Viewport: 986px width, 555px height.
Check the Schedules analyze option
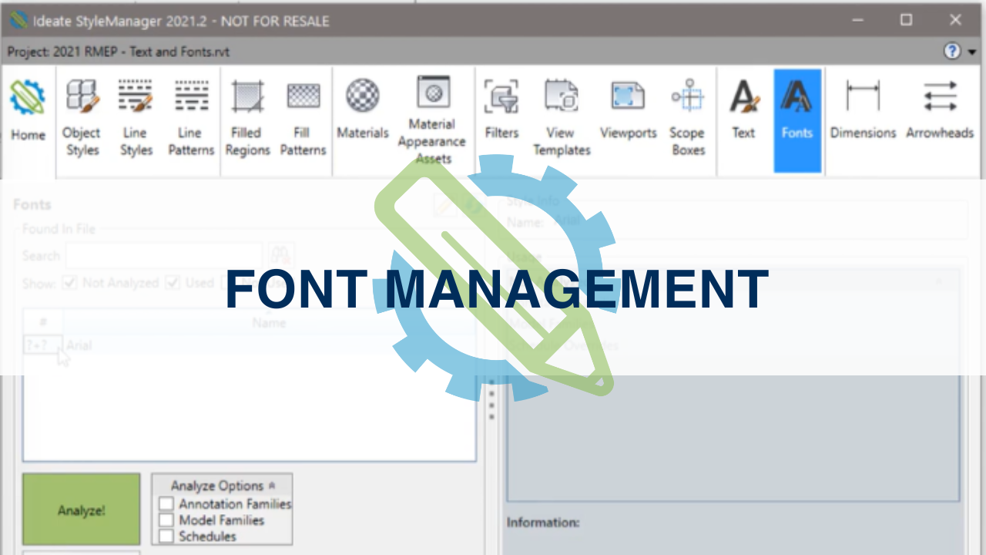pyautogui.click(x=166, y=536)
